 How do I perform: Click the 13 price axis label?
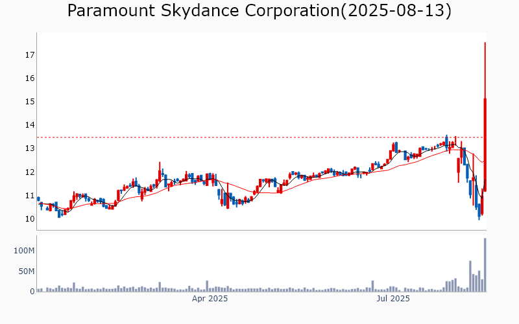point(29,148)
